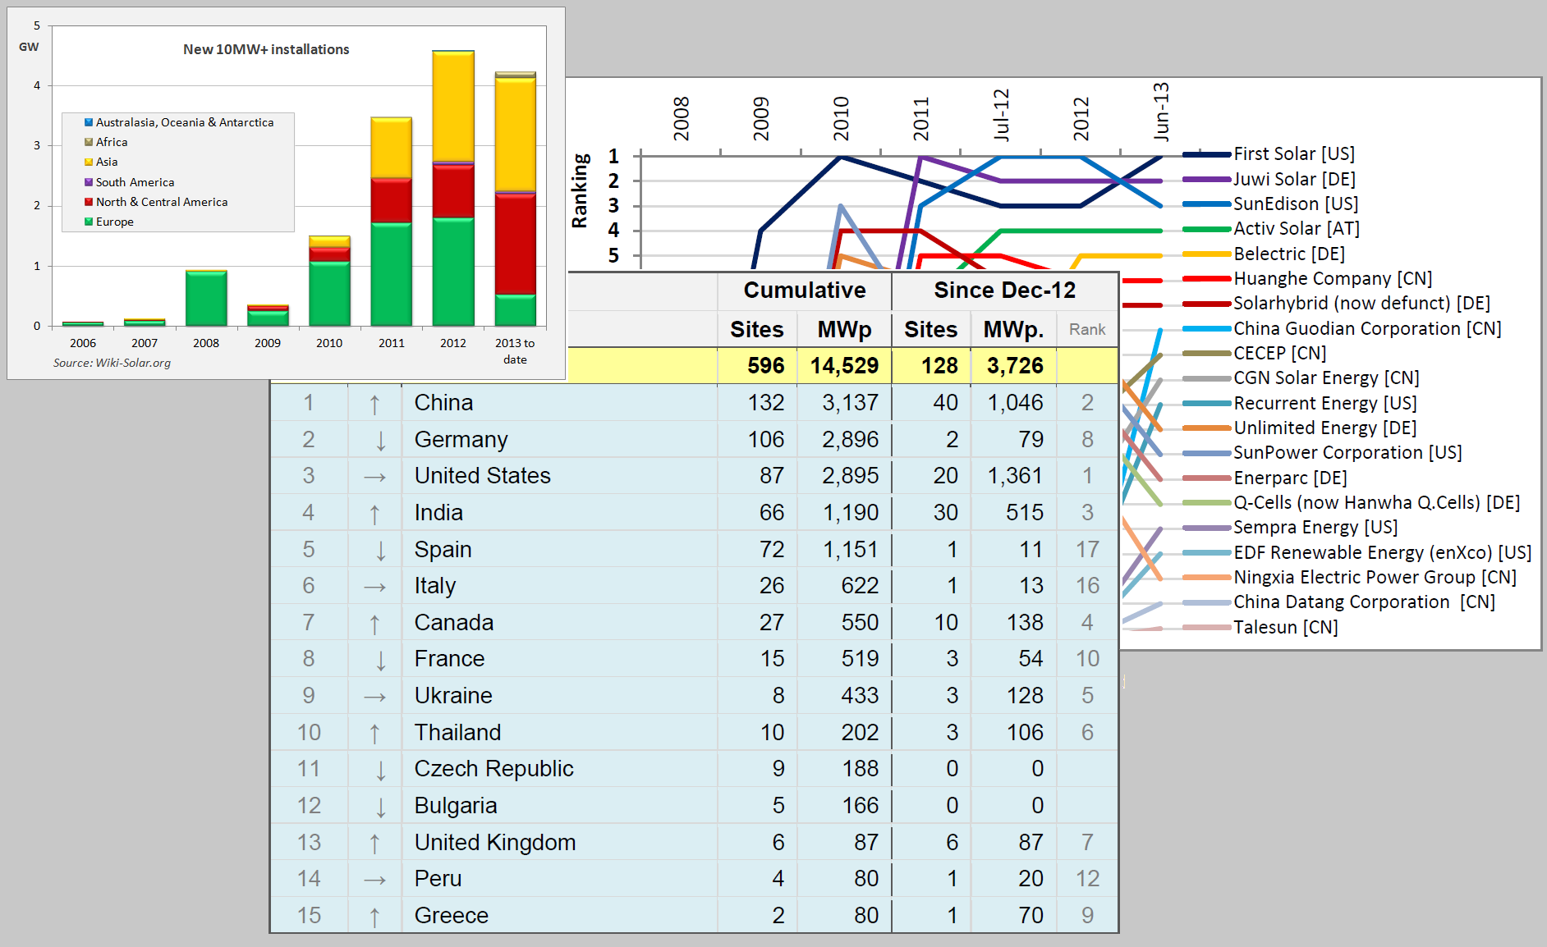Click the up arrow next to Canada
The width and height of the screenshot is (1547, 947).
point(374,623)
